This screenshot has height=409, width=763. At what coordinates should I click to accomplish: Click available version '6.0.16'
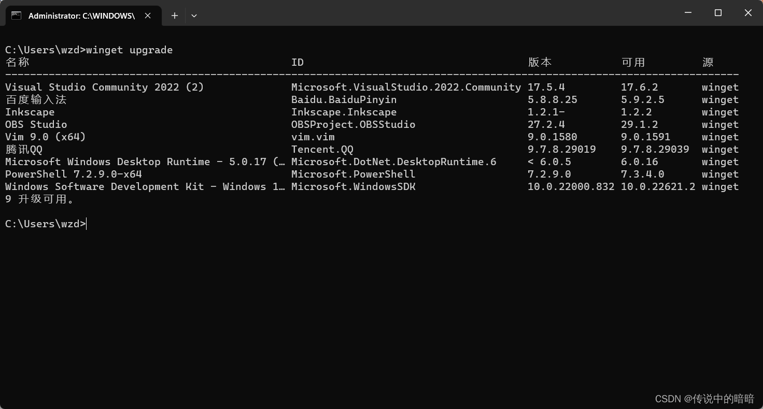pos(640,162)
